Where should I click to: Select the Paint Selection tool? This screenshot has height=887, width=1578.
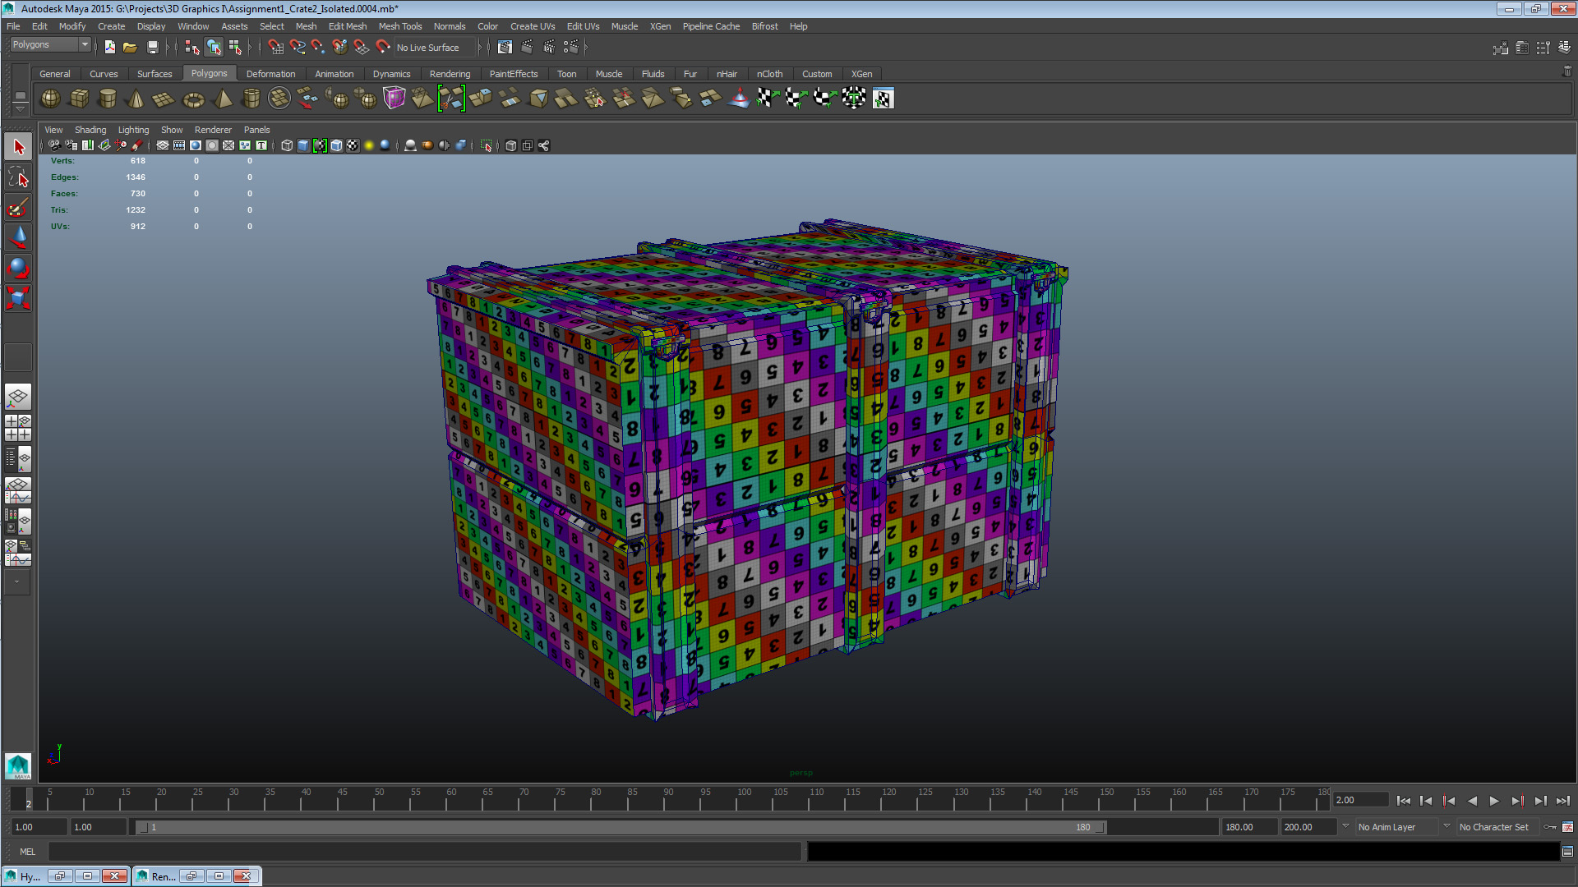[17, 207]
